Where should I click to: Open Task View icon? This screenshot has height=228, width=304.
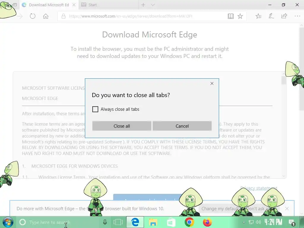118,222
